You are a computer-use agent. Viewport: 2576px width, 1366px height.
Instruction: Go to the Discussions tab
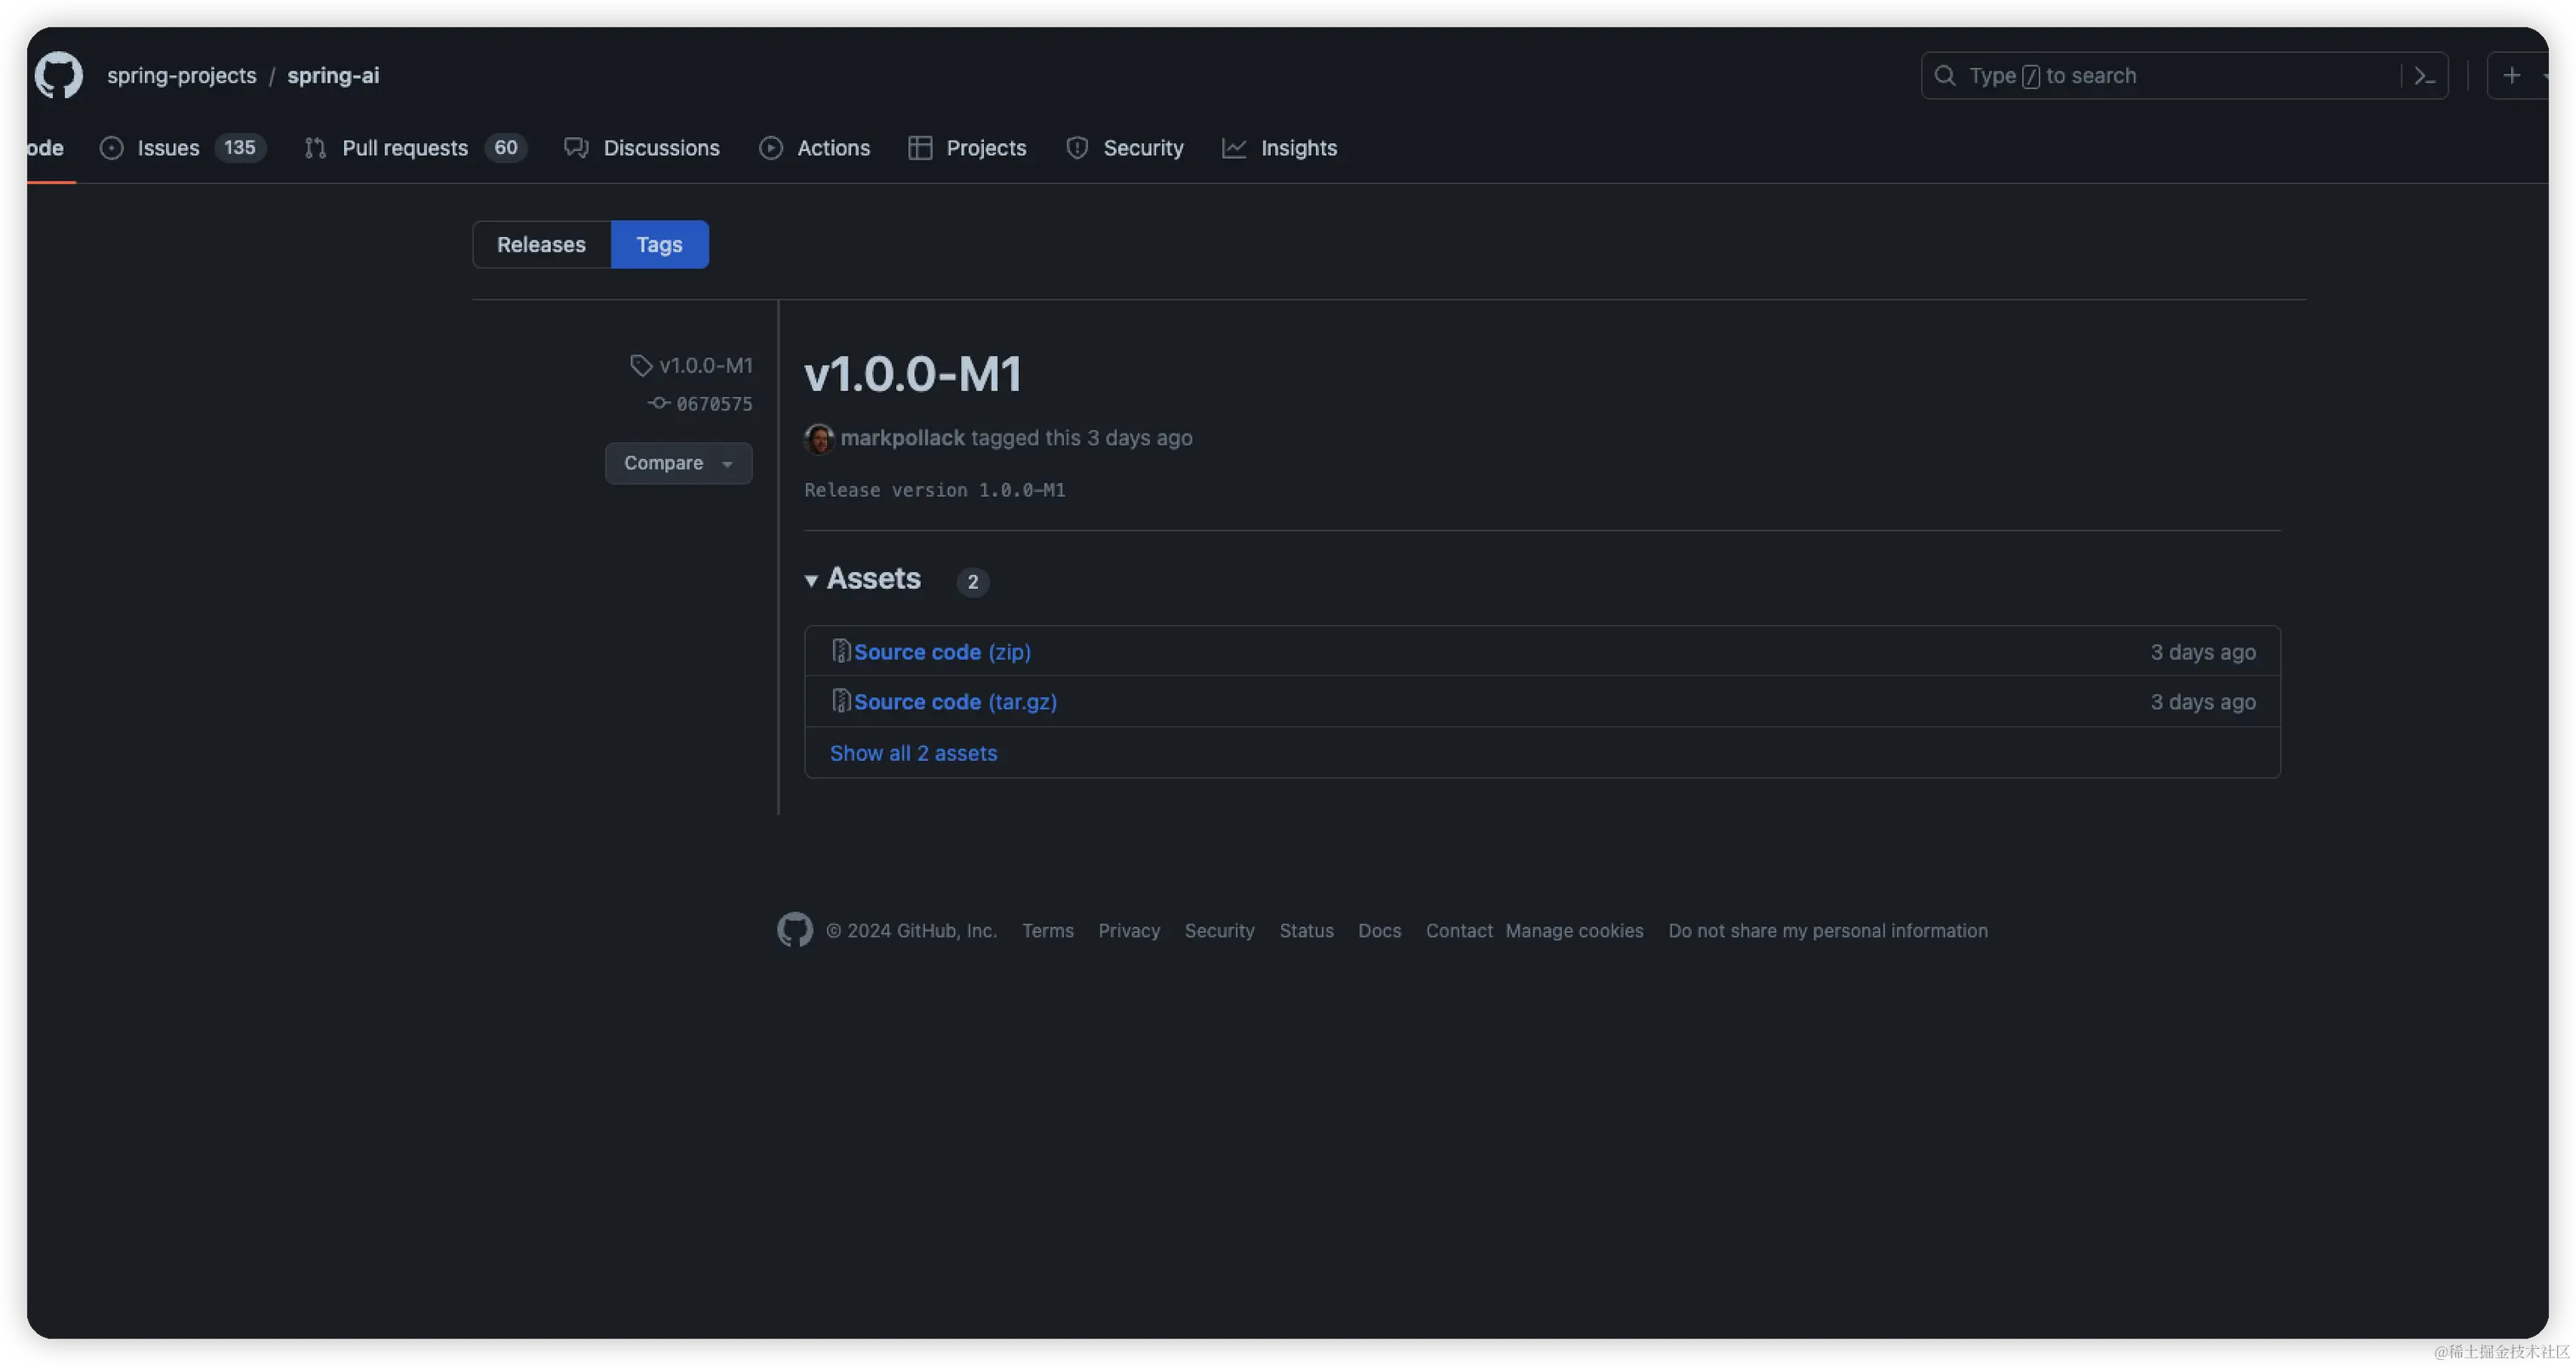[642, 148]
